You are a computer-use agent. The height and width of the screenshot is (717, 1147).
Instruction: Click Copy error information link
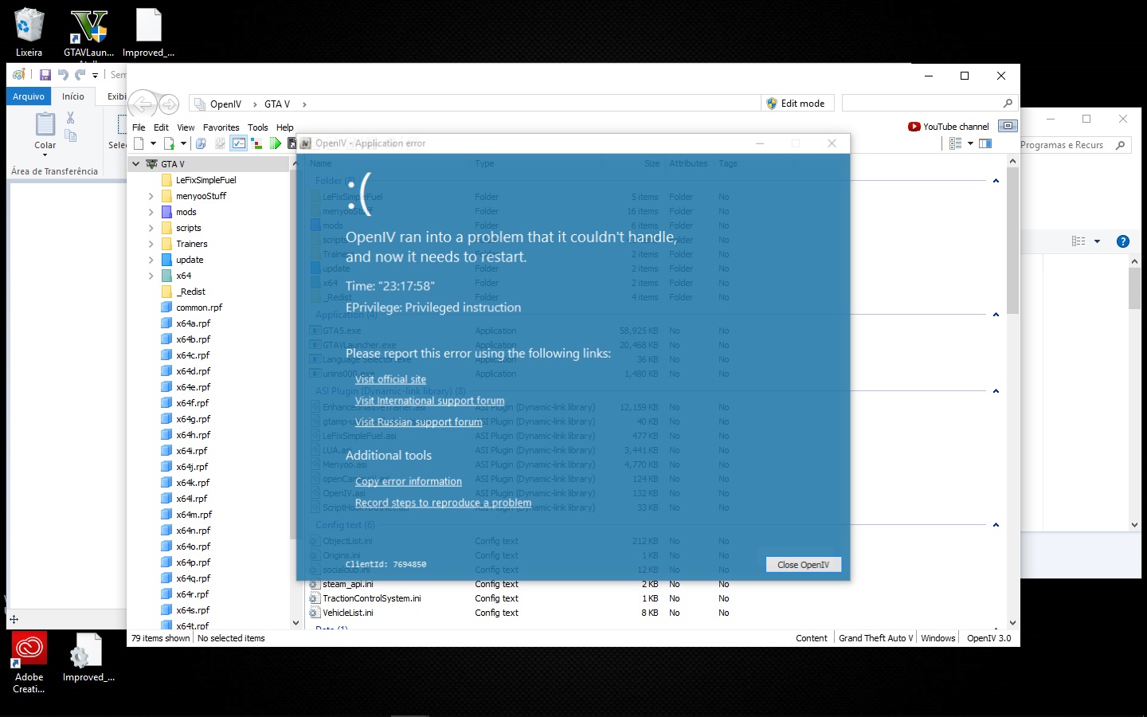[408, 481]
